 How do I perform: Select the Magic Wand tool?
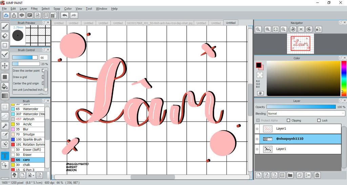(x=5, y=126)
